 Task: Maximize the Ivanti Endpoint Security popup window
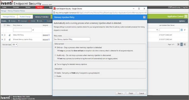pyautogui.click(x=139, y=9)
